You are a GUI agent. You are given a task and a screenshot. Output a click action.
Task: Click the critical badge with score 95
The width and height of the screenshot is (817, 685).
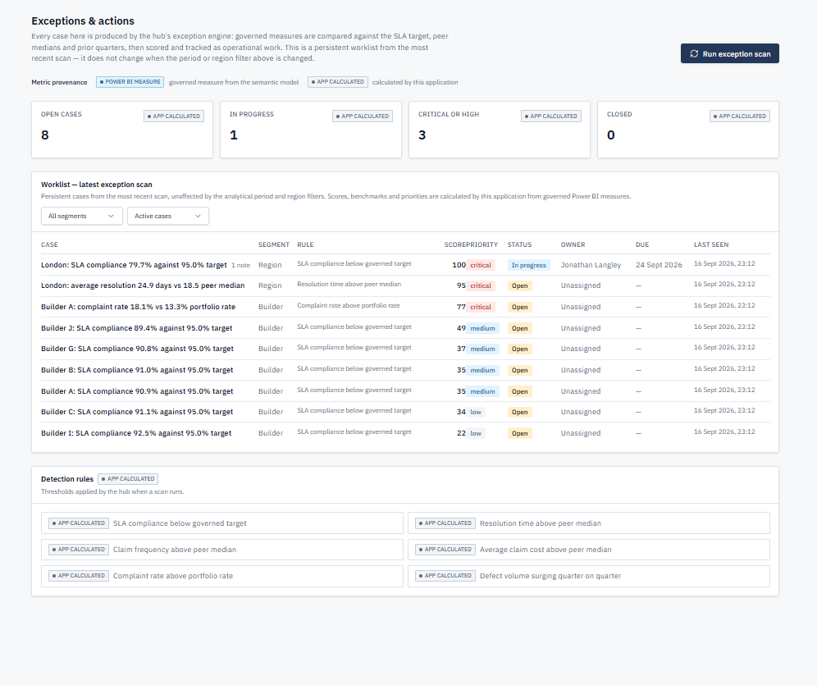[x=481, y=286]
